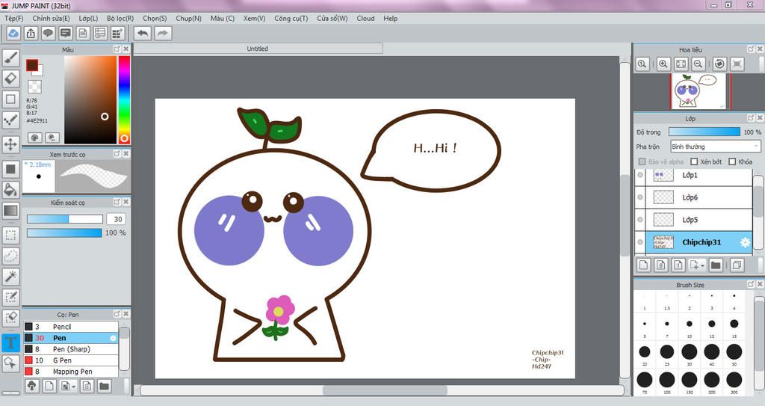Select the Operation object pointer tool
Viewport: 765px width, 406px height.
pos(10,363)
